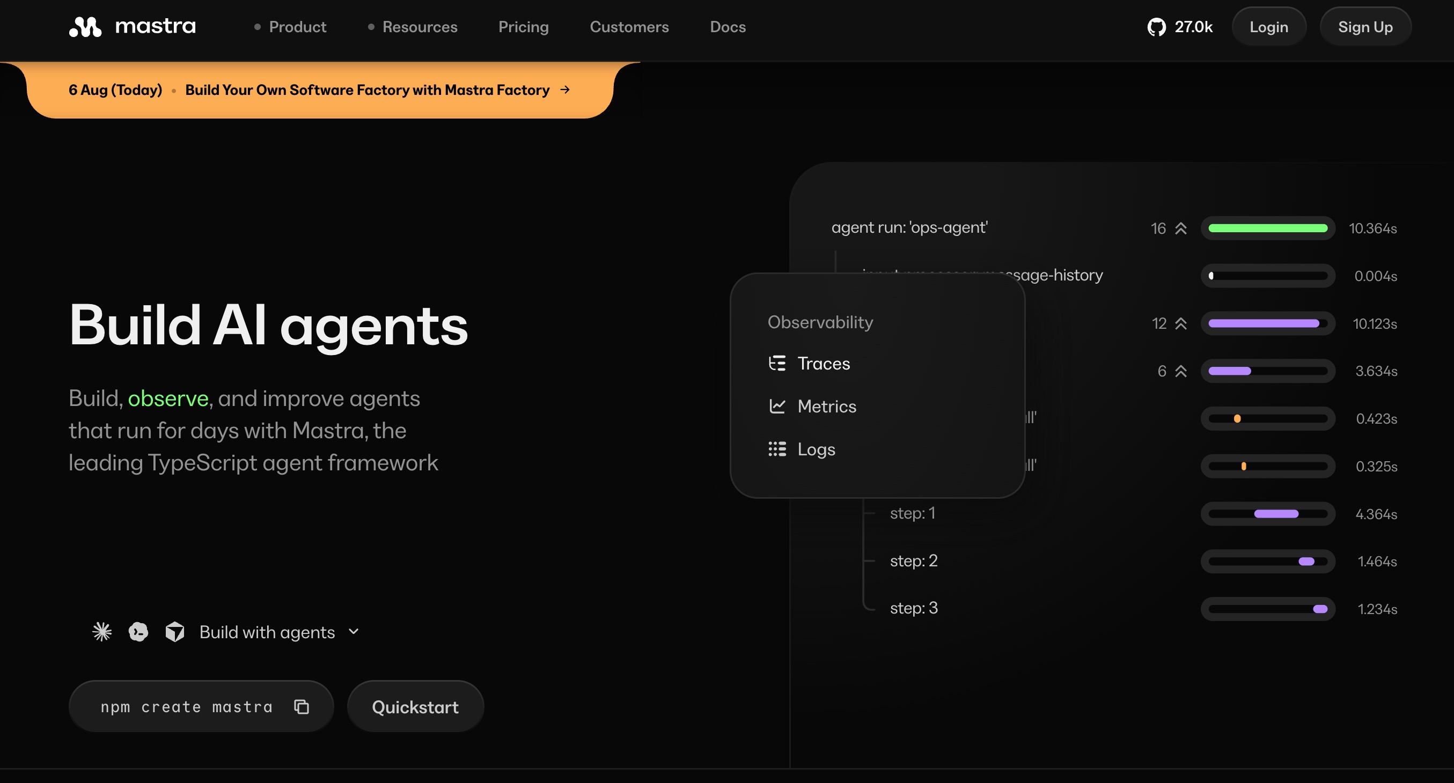The width and height of the screenshot is (1454, 783).
Task: Click the 1.464s duration value
Action: click(x=1377, y=562)
